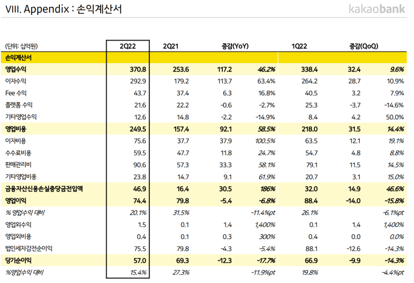The width and height of the screenshot is (414, 283).
Task: Click the '판매관리비' row label
Action: click(x=18, y=165)
